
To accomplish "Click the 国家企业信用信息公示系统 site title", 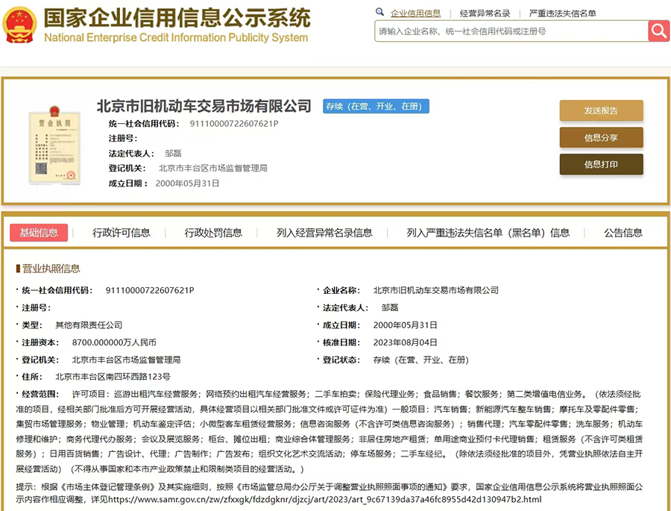I will (177, 18).
